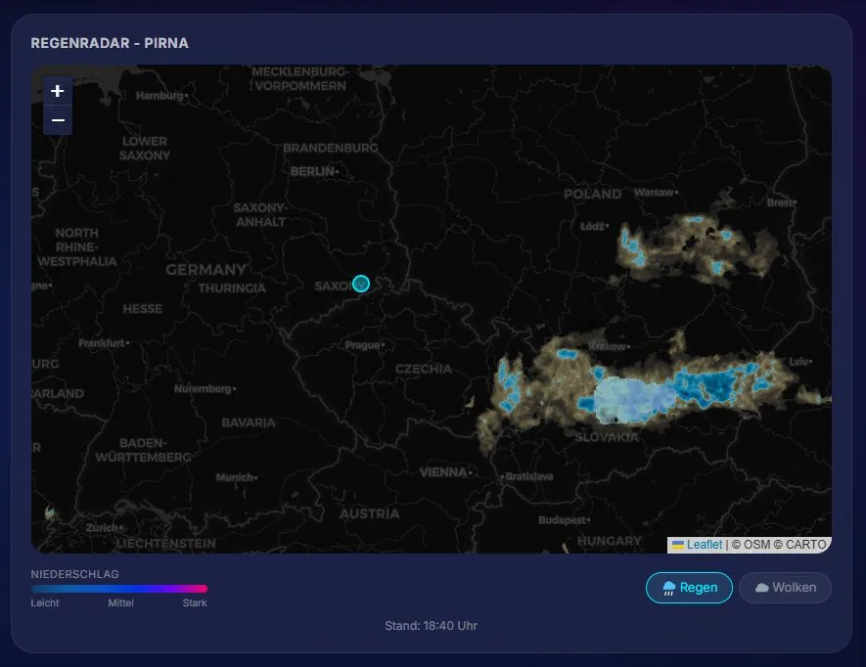Click the Munich label on the map
866x667 pixels.
click(235, 477)
